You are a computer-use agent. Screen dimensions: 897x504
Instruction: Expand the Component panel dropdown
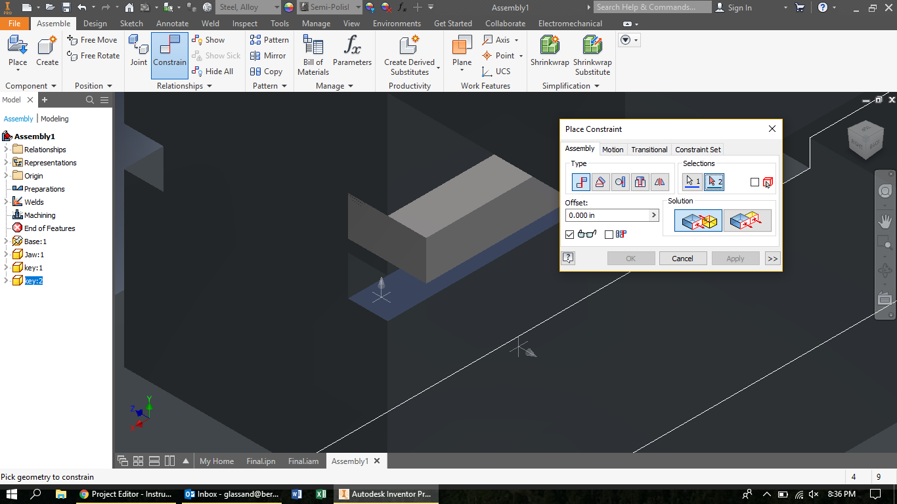point(53,86)
